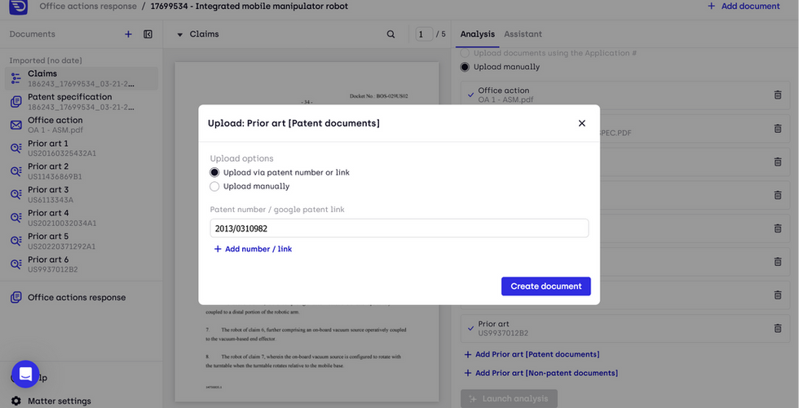Delete the Office action upload
The height and width of the screenshot is (408, 799).
(777, 95)
